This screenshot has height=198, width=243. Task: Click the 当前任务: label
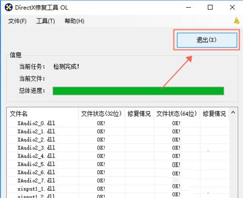(x=32, y=66)
